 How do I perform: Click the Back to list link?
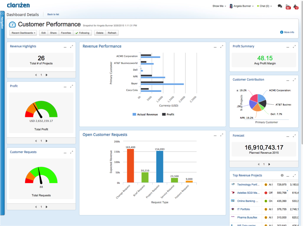(53, 14)
